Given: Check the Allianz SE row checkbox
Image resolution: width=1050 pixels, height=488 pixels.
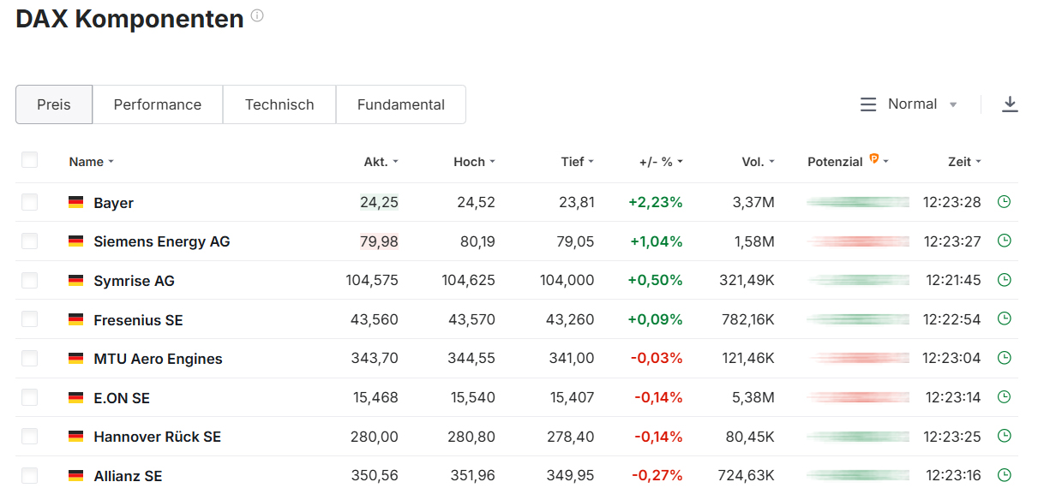Looking at the screenshot, I should 30,475.
